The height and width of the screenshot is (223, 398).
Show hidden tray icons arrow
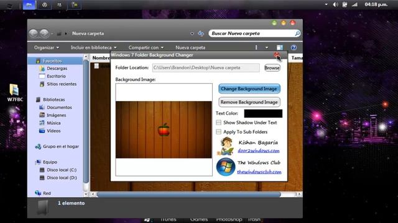point(326,4)
